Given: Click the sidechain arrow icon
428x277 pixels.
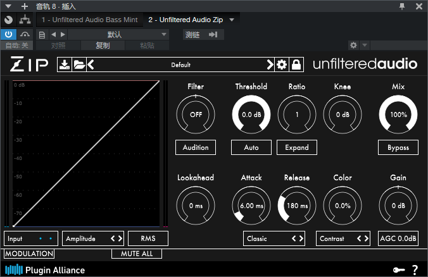Looking at the screenshot, I should [x=213, y=35].
